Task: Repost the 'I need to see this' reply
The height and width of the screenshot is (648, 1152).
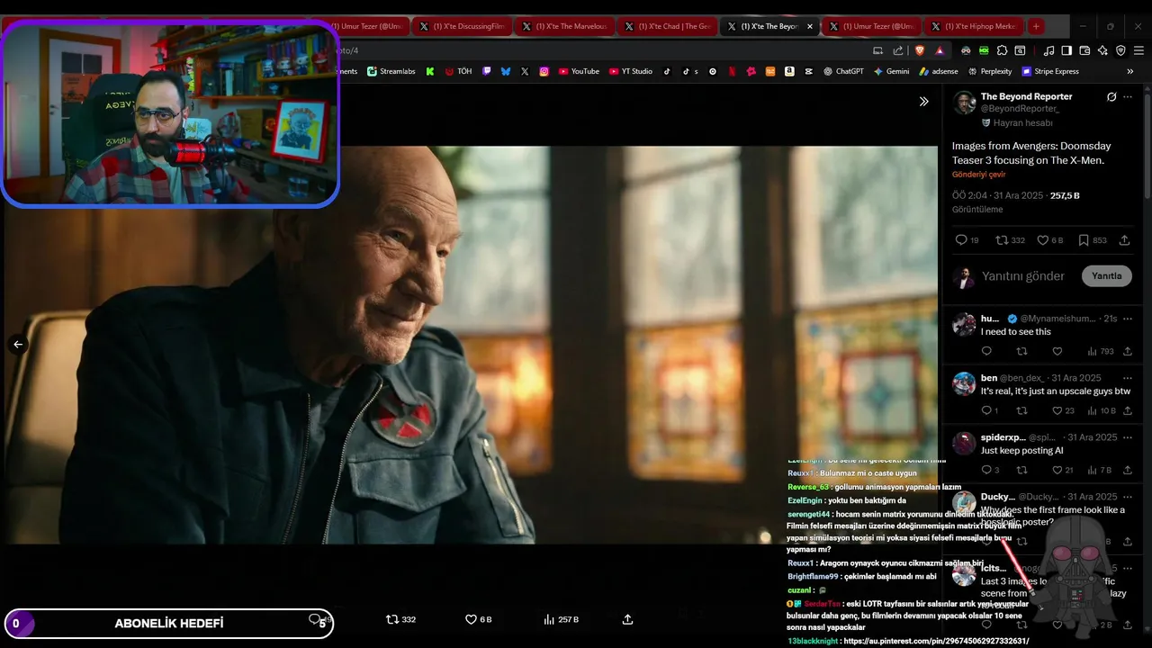Action: click(1021, 351)
